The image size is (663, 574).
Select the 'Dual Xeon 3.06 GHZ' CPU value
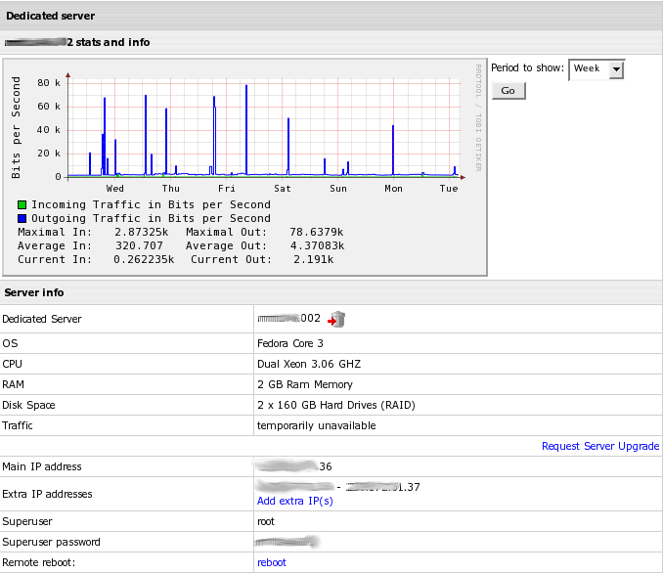click(309, 364)
